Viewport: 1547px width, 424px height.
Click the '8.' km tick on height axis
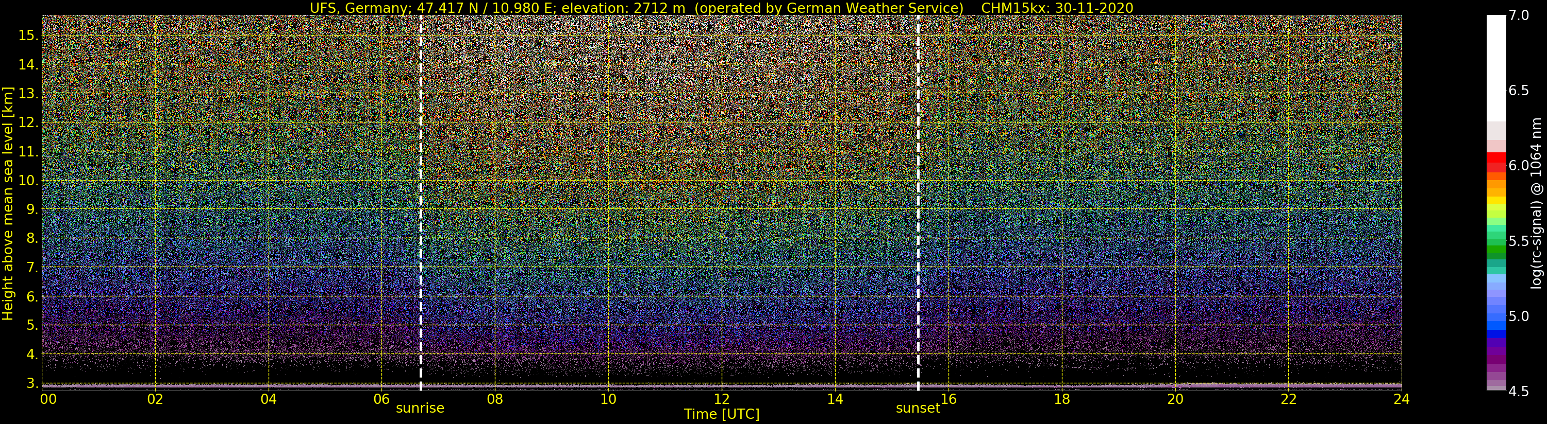point(32,239)
